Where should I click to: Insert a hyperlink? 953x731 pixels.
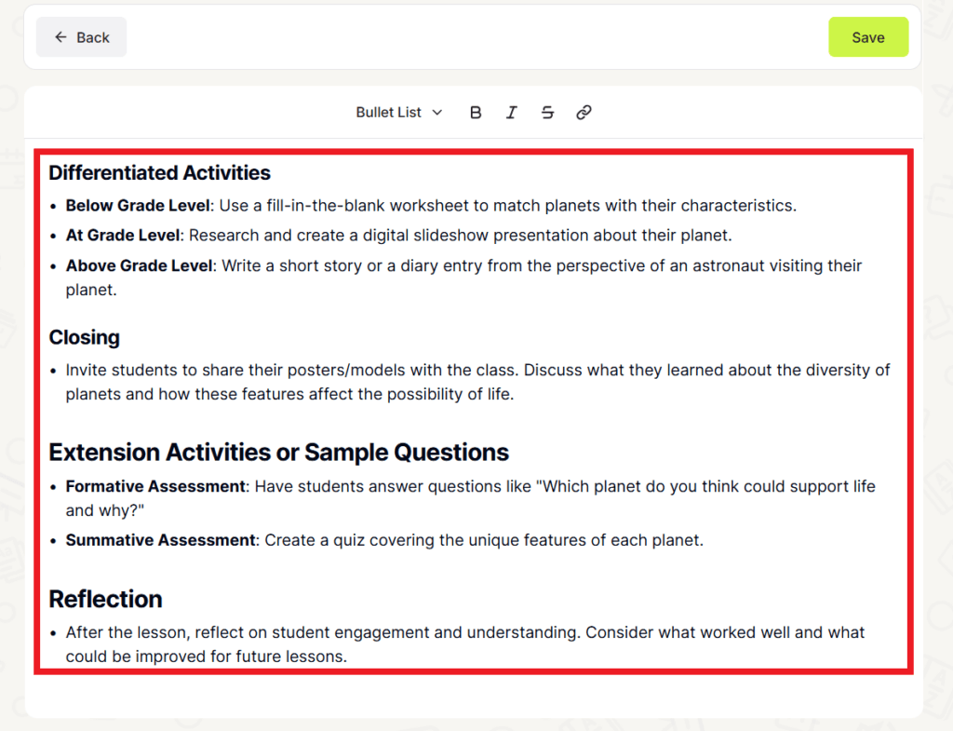584,112
